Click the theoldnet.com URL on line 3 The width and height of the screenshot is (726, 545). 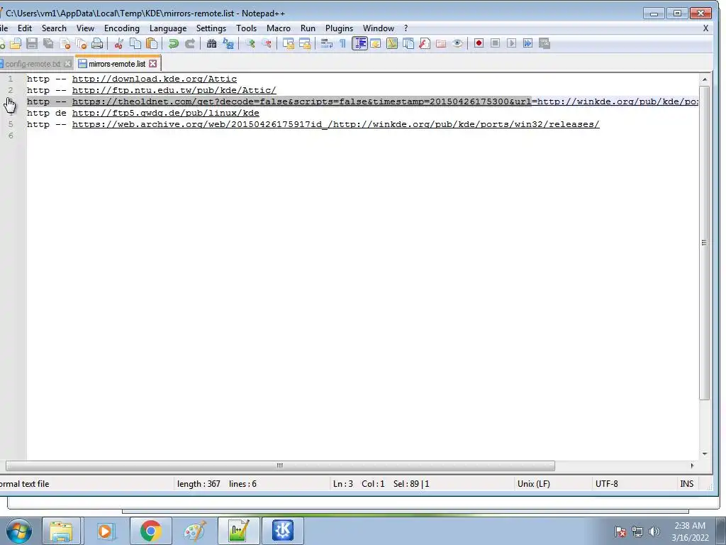tap(385, 101)
